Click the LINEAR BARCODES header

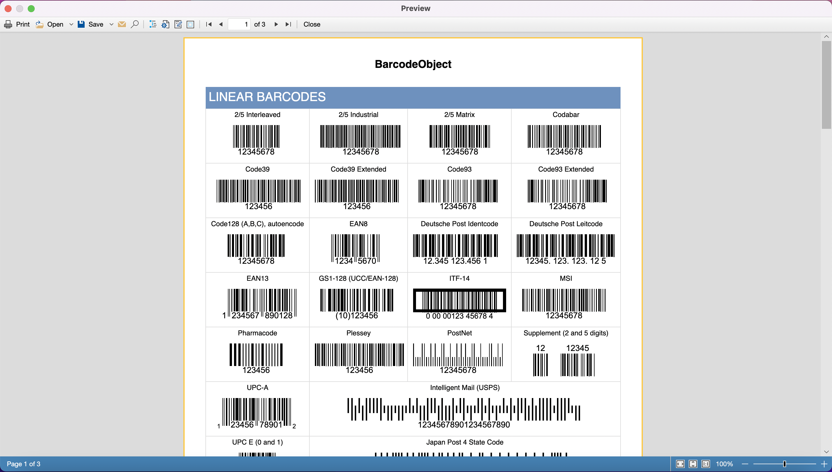tap(413, 97)
